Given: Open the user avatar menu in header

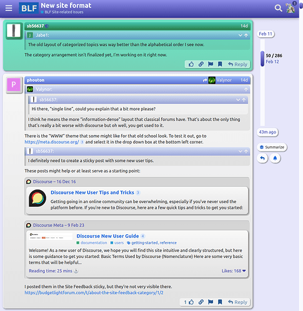Looking at the screenshot, I should (291, 8).
